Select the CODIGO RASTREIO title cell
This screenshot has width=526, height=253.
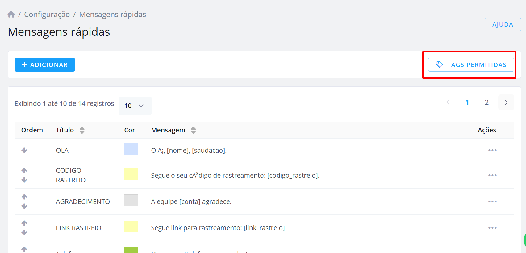71,175
